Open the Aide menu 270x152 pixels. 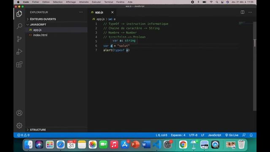(x=130, y=2)
